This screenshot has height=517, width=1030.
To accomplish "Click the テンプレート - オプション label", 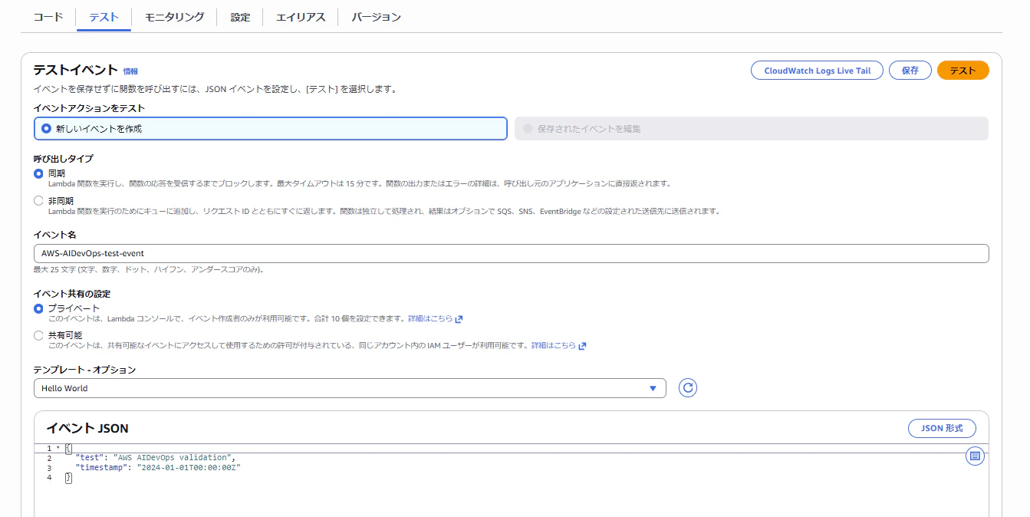I will pos(84,370).
